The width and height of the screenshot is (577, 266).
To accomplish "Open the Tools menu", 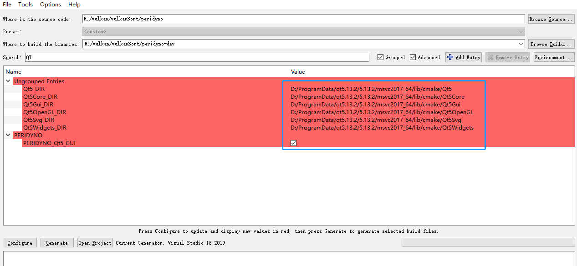I will (x=26, y=5).
